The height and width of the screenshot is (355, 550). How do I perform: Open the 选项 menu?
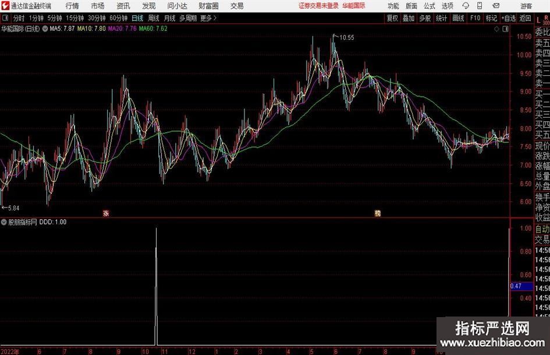[x=447, y=6]
